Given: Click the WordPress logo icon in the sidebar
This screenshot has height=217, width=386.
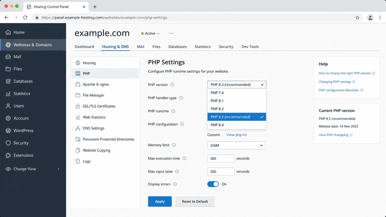Looking at the screenshot, I should click(8, 130).
